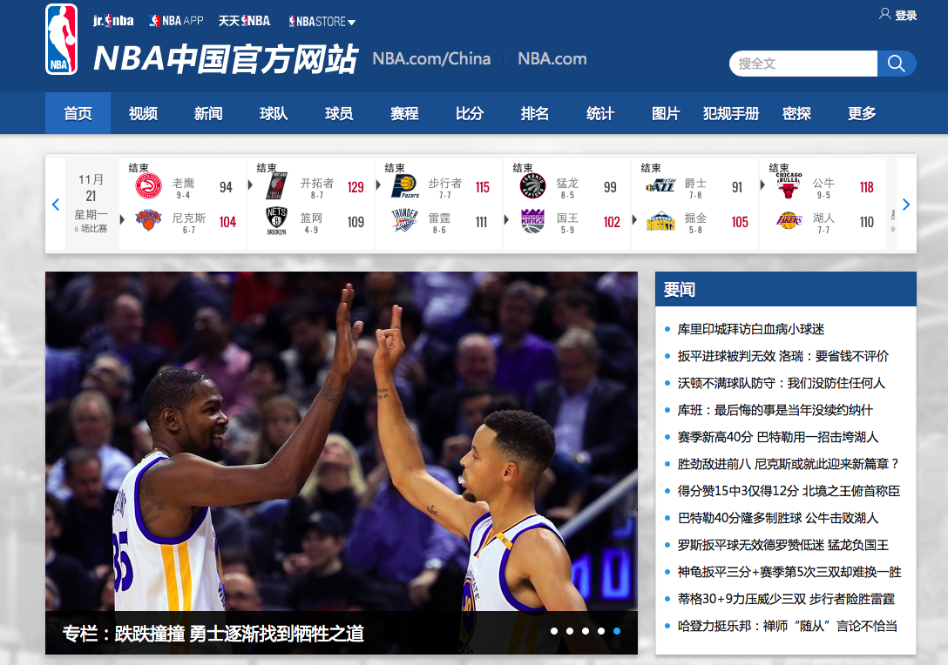This screenshot has width=948, height=665.
Task: Click the Oklahoma City Thunder logo
Action: coord(405,220)
